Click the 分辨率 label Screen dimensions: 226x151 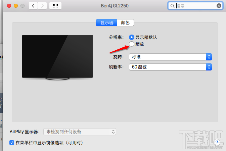[116, 38]
